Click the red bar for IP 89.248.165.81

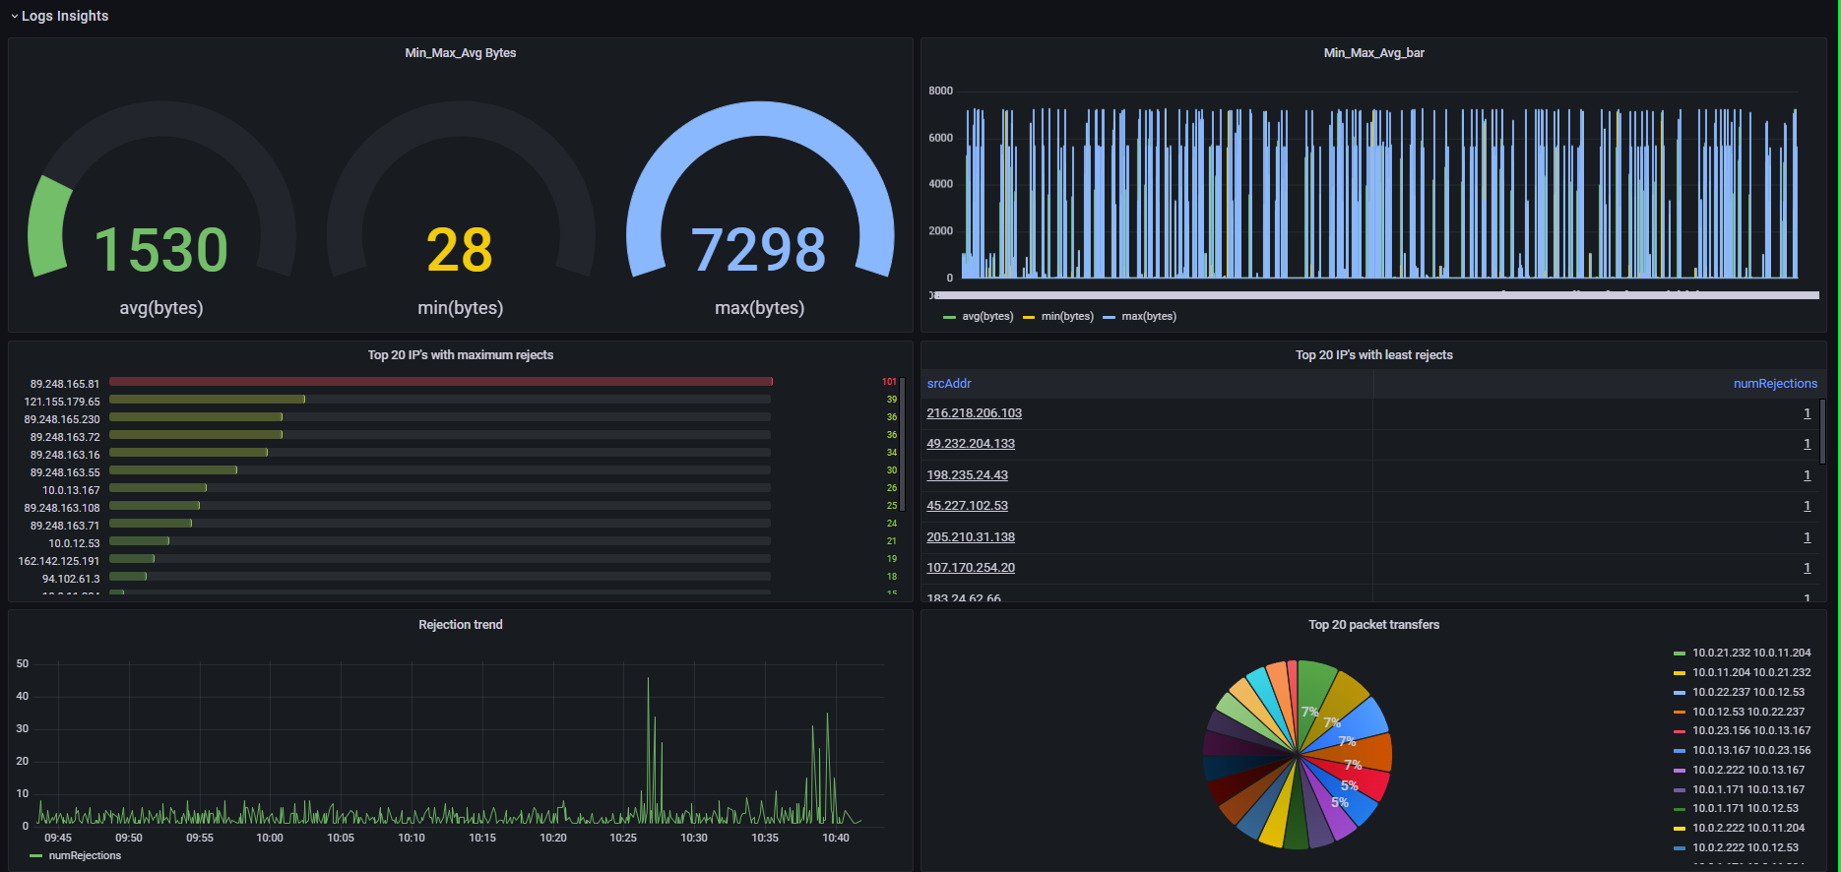click(440, 382)
